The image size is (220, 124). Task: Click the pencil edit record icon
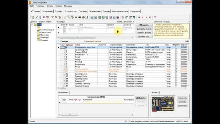pos(36,17)
